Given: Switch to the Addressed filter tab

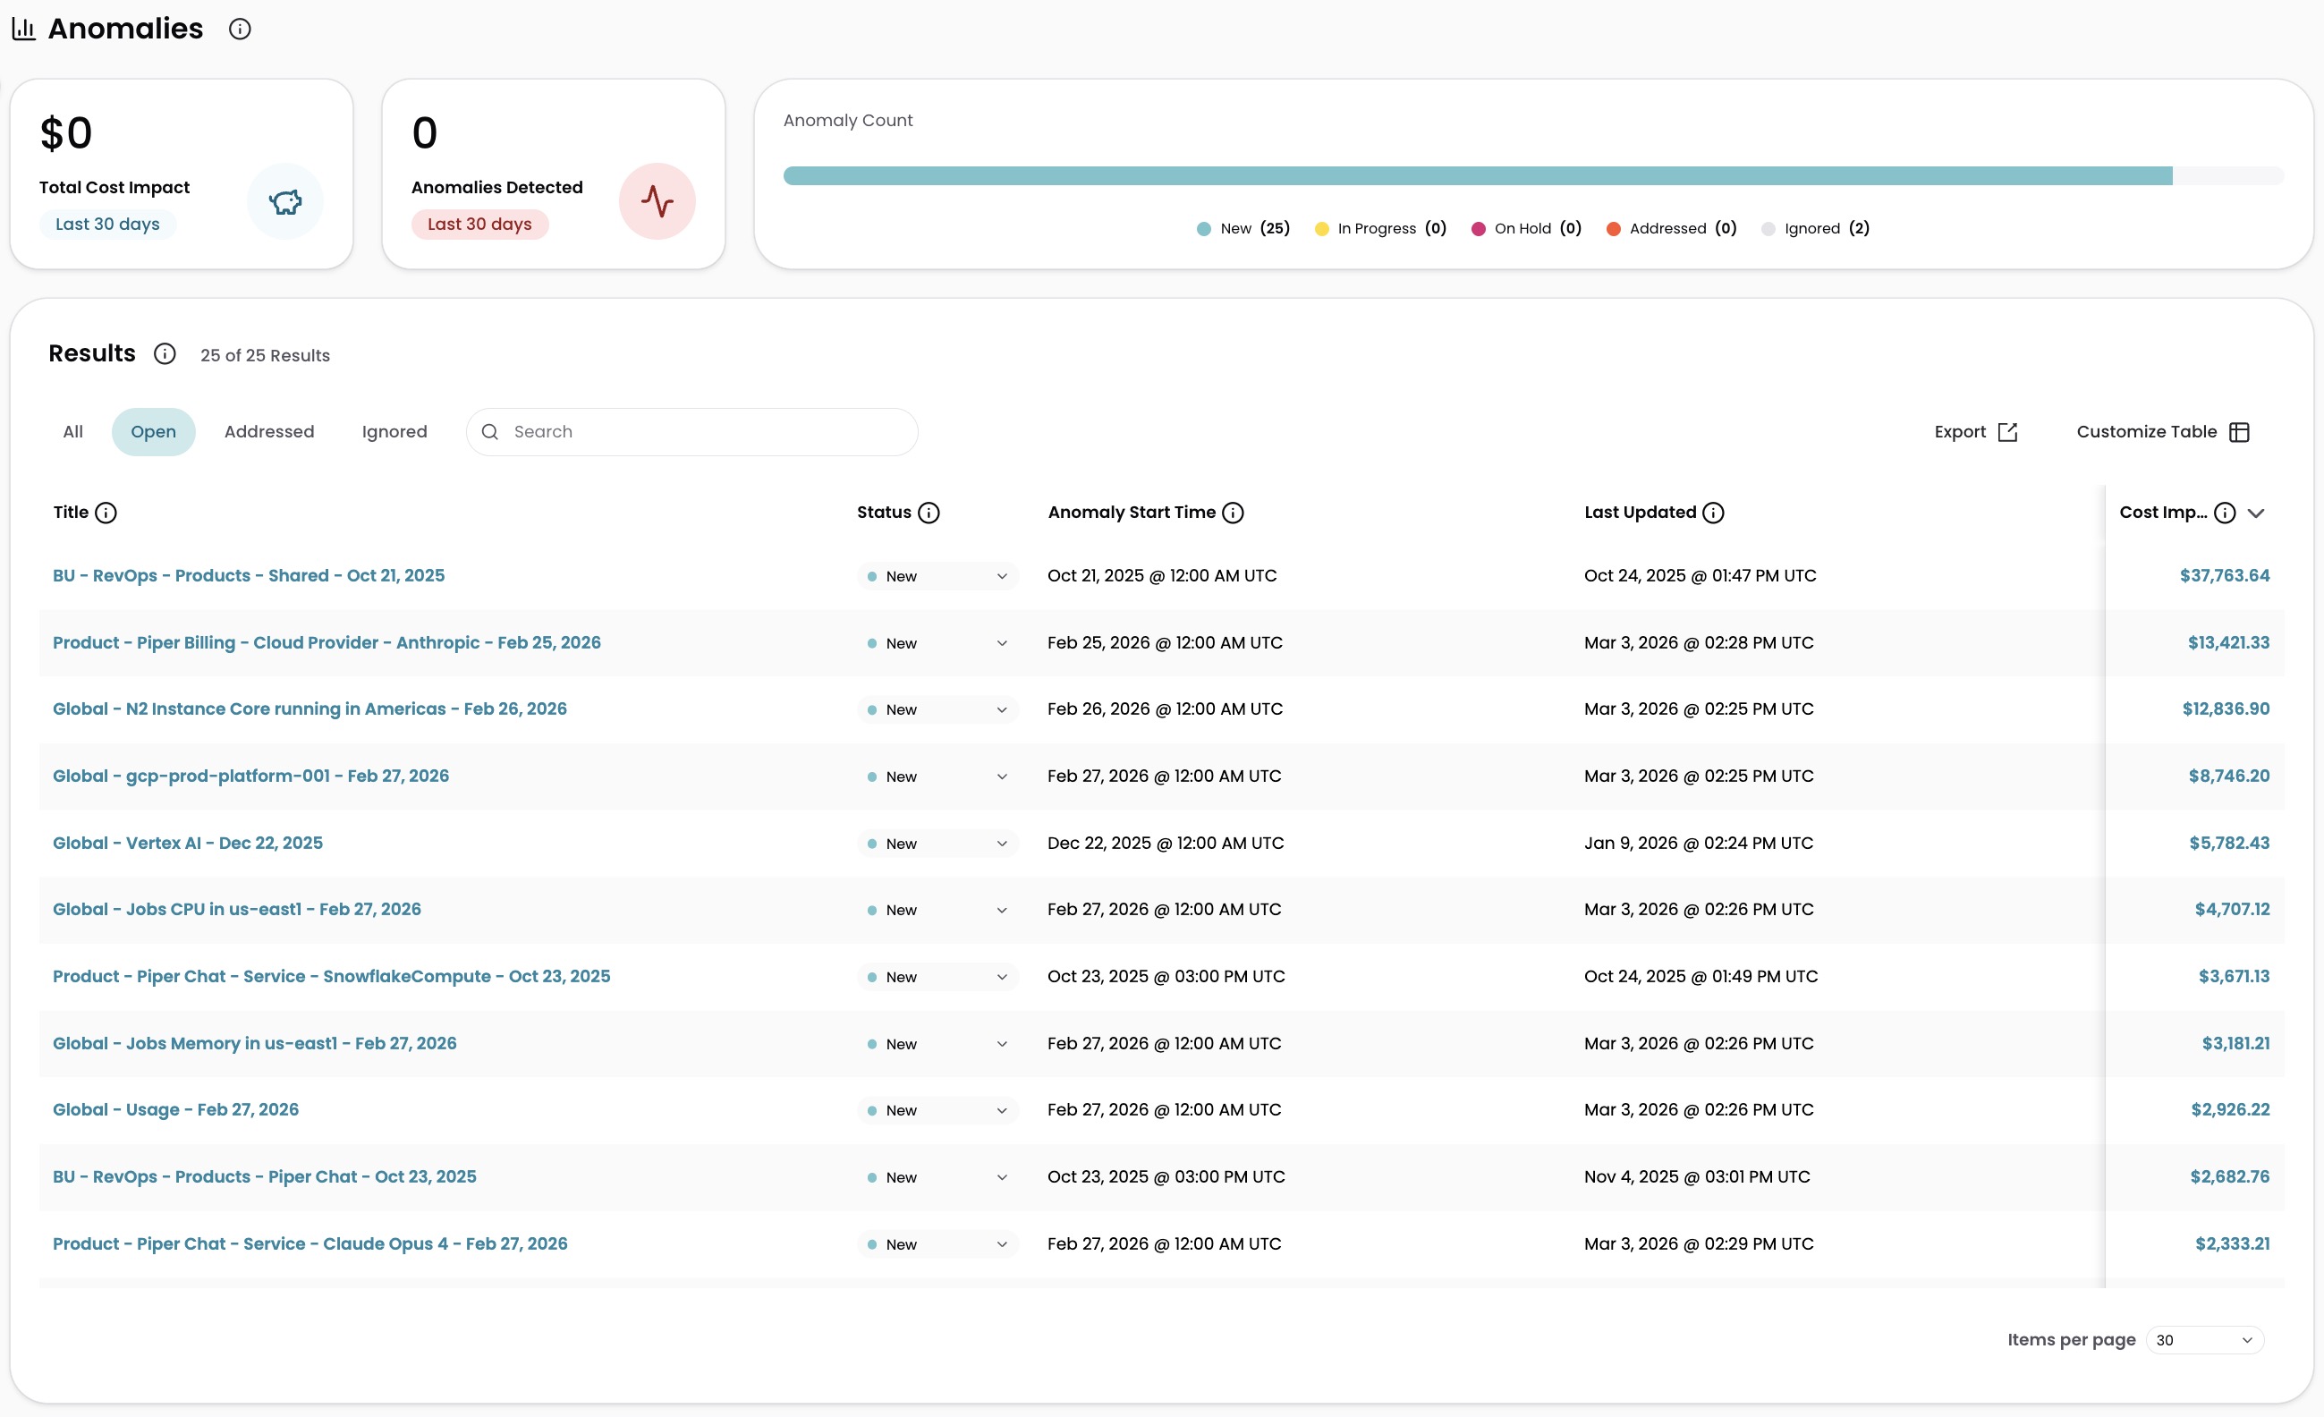Looking at the screenshot, I should 270,432.
